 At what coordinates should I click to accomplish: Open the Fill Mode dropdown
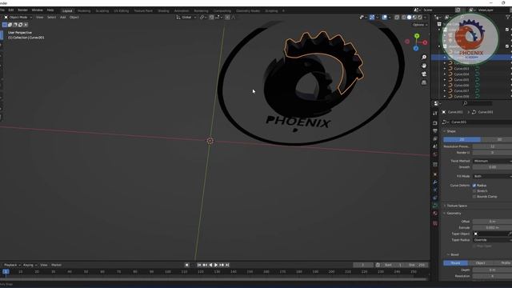(492, 176)
